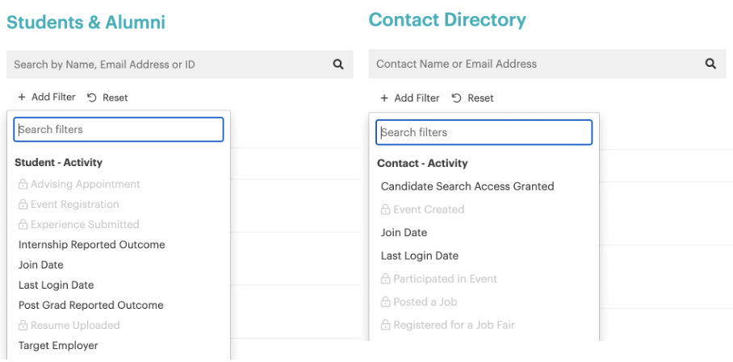The height and width of the screenshot is (362, 733).
Task: Click lock icon beside Advising Appointment
Action: [23, 185]
